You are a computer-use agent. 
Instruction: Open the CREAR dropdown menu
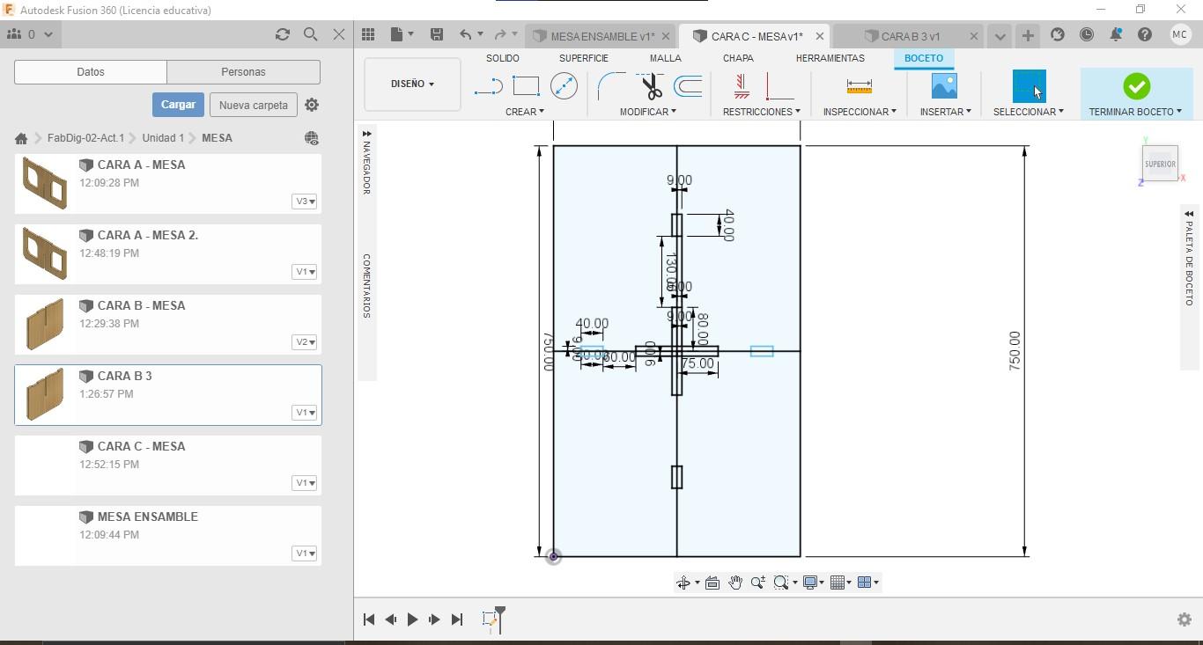pos(524,112)
